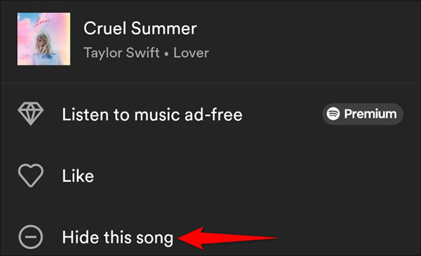
Task: Click the word "Premium" in the badge
Action: coord(370,114)
